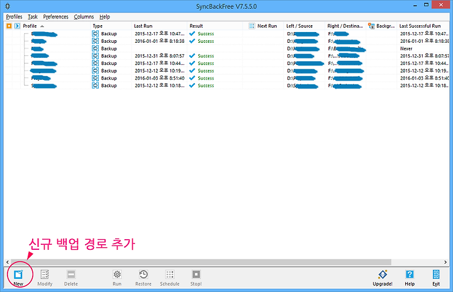This screenshot has width=453, height=292.
Task: Open the Preferences menu
Action: (x=56, y=17)
